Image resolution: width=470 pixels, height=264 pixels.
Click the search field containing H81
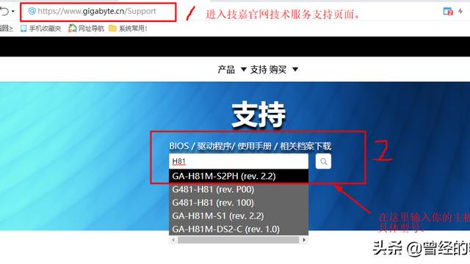click(239, 161)
